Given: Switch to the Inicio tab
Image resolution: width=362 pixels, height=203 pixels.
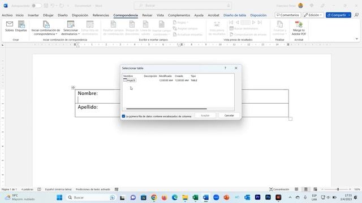Looking at the screenshot, I should tap(20, 15).
